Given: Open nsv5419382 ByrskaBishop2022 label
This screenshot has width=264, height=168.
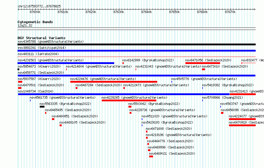Looking at the screenshot, I should pos(228,85).
